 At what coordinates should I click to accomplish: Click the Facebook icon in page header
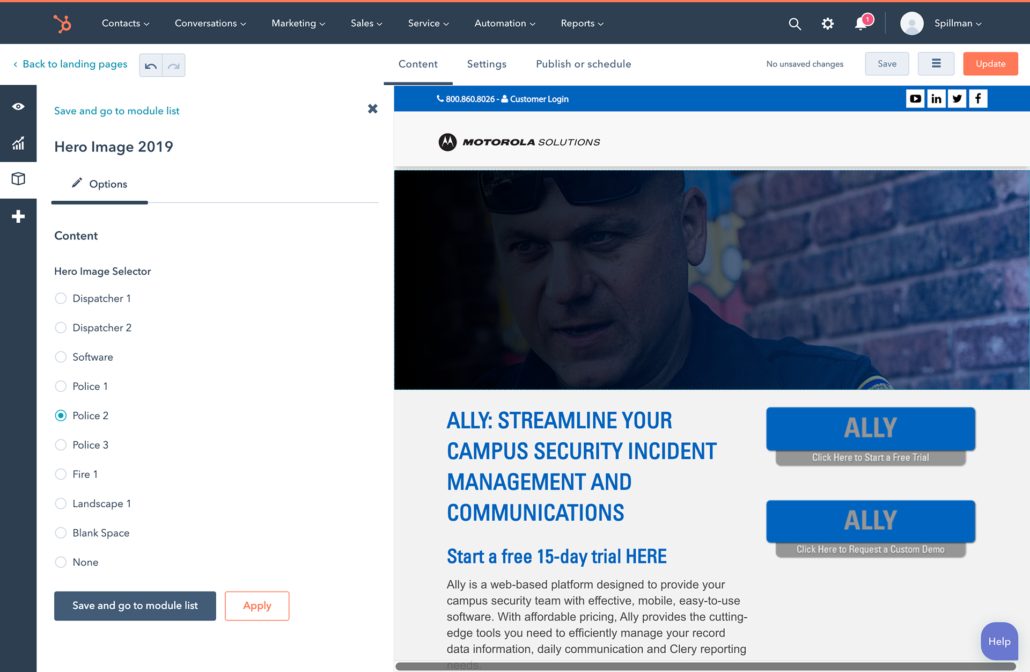point(978,99)
